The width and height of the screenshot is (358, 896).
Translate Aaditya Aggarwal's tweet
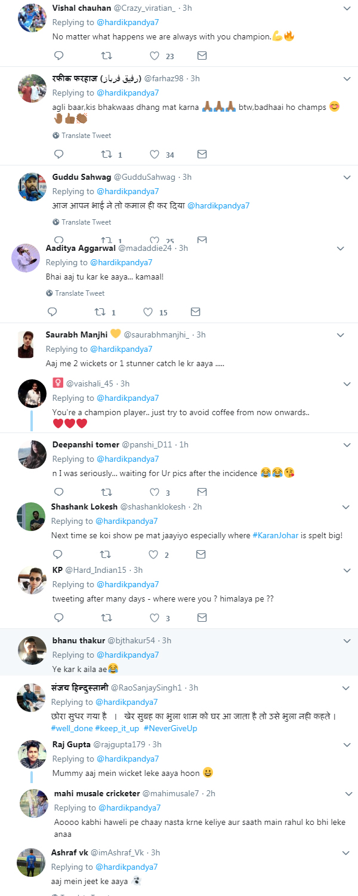point(79,293)
